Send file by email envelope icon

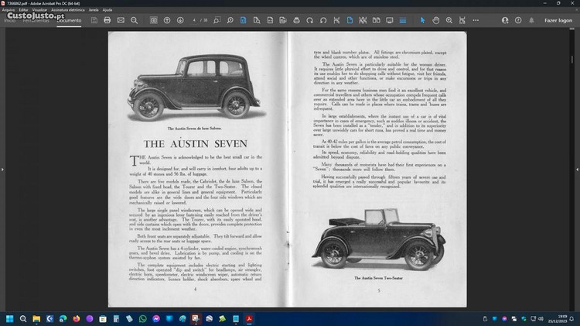121,19
